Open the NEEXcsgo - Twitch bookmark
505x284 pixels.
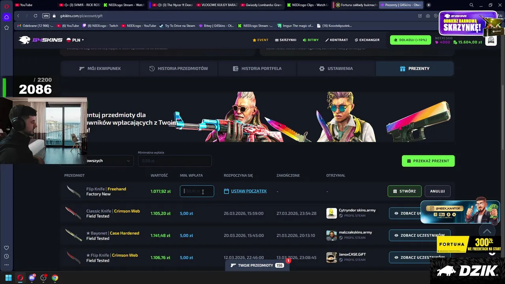point(100,26)
